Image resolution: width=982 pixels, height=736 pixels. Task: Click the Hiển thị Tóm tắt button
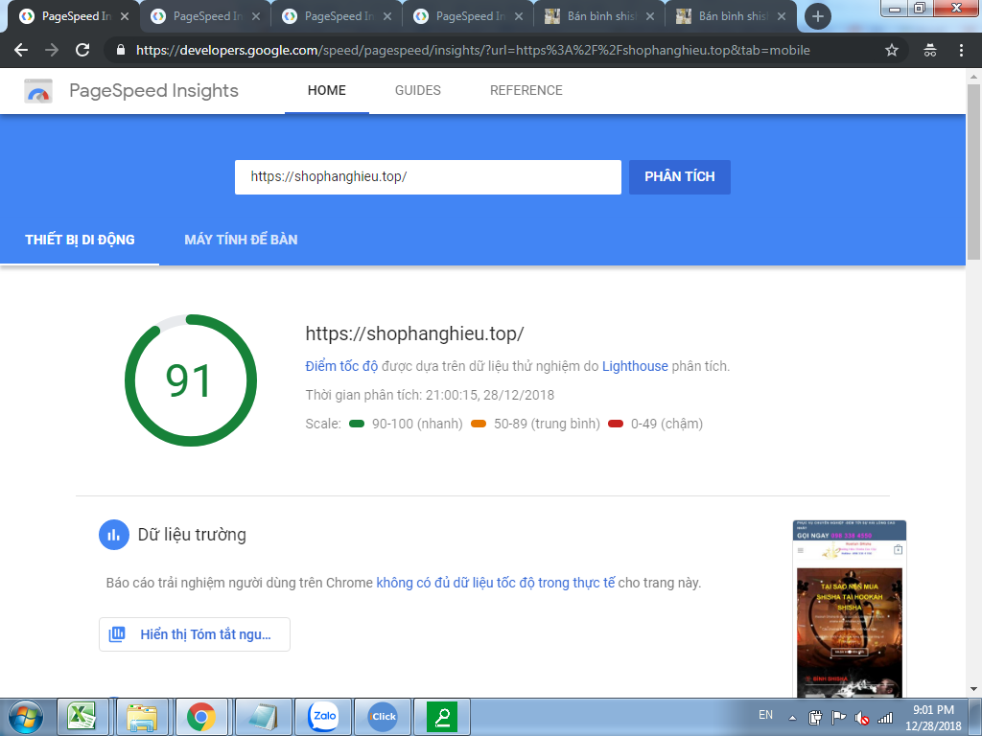coord(195,634)
